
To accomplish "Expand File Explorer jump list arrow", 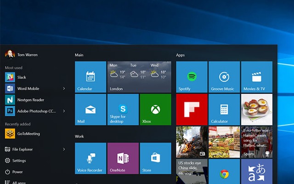I will point(64,149).
